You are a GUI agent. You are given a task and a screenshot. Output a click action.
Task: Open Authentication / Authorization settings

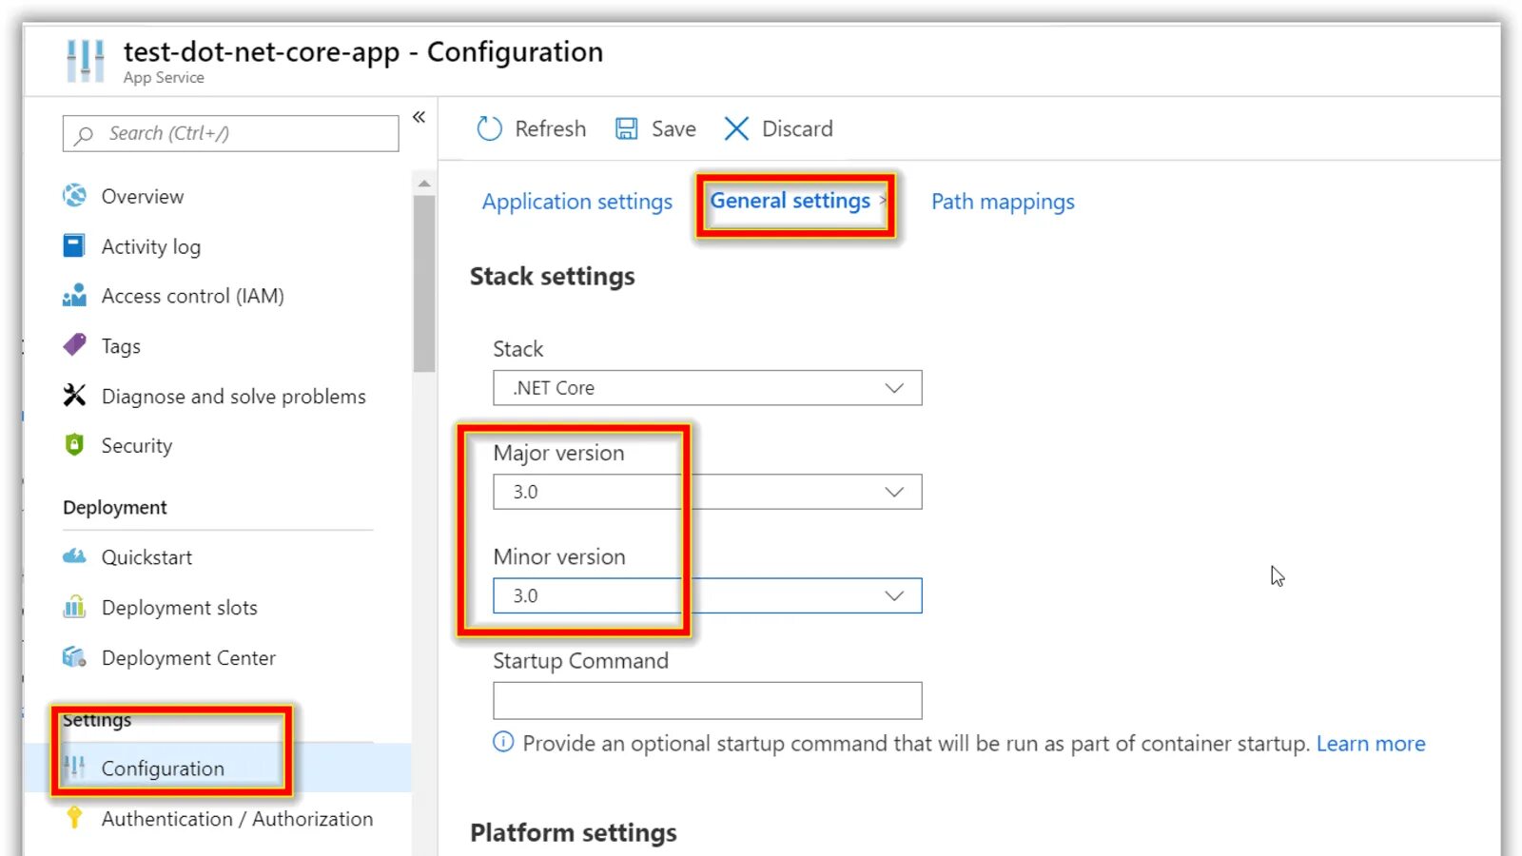pyautogui.click(x=237, y=819)
